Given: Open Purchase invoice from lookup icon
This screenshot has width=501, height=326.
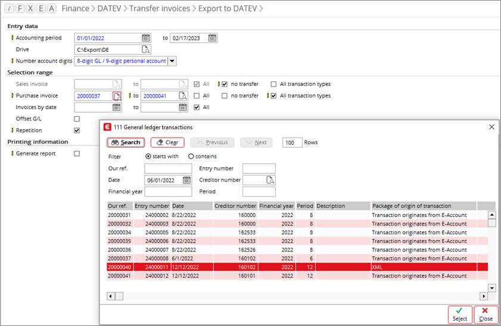Looking at the screenshot, I should 117,95.
